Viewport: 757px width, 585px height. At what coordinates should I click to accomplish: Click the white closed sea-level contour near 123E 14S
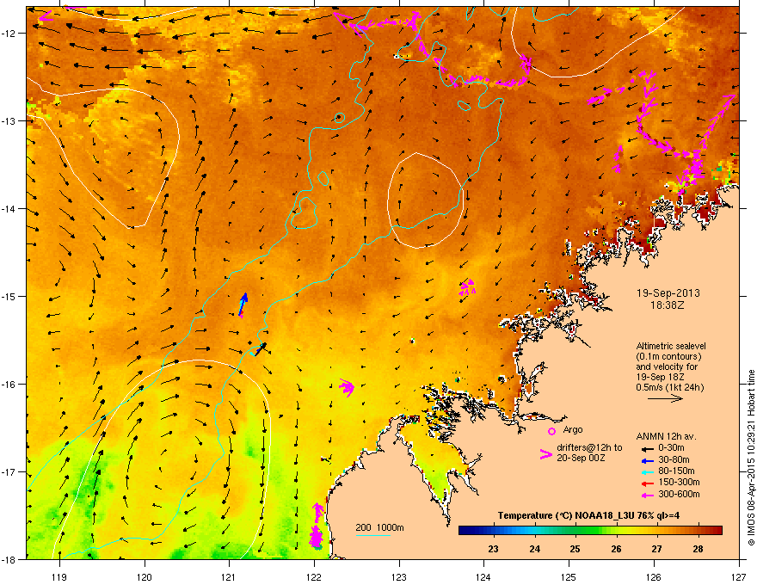426,200
